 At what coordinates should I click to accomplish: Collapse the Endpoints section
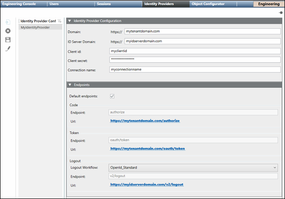[x=70, y=85]
